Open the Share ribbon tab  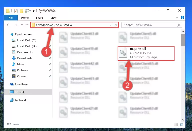click(x=39, y=18)
